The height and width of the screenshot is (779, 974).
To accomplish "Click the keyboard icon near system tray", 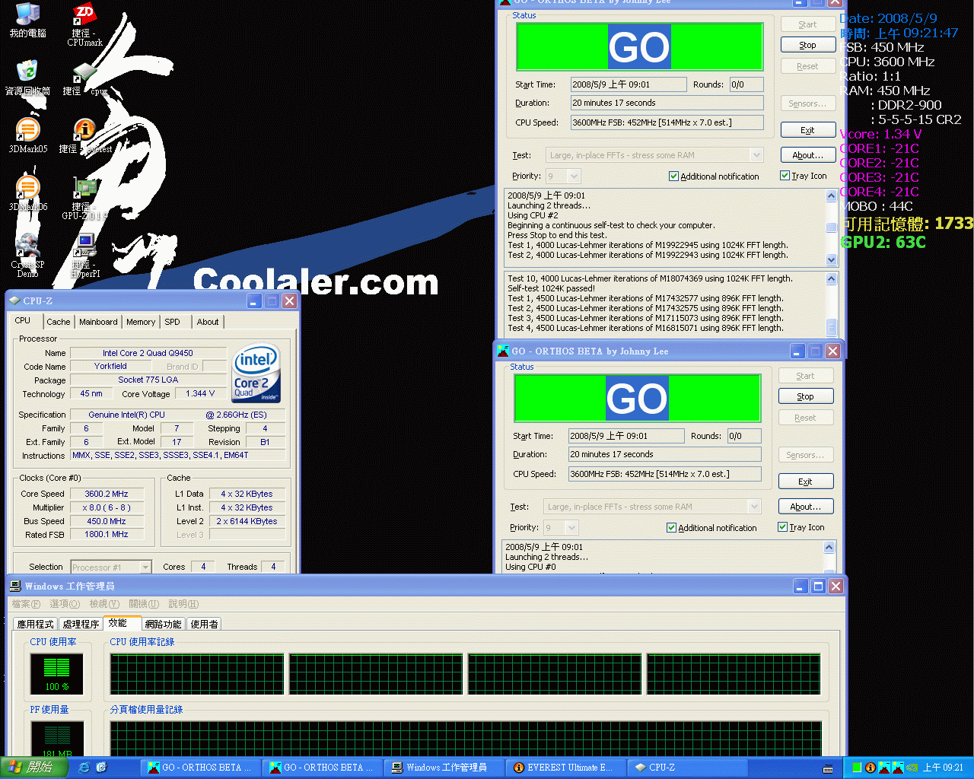I will pyautogui.click(x=828, y=768).
